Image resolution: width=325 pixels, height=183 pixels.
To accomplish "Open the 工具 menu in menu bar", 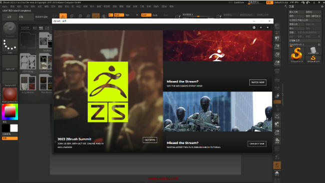I will point(142,6).
